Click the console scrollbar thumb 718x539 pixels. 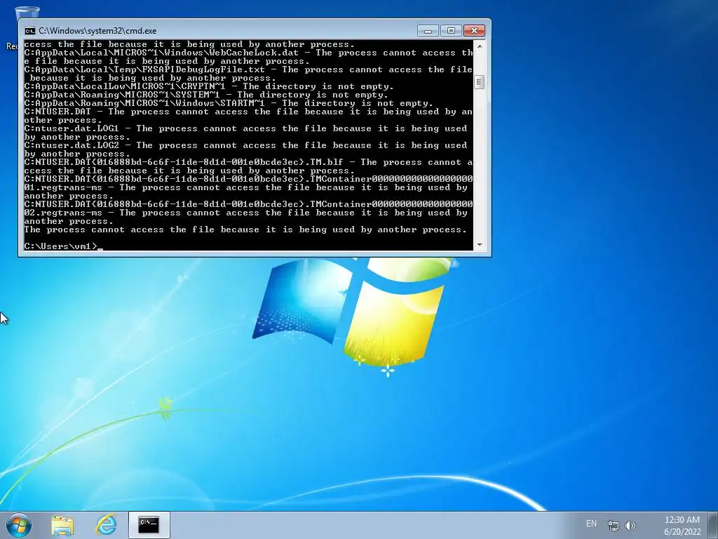tap(480, 83)
